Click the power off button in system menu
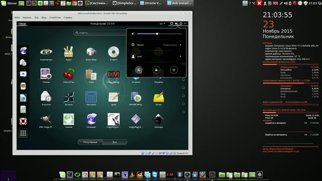This screenshot has height=181, width=322. click(x=174, y=70)
